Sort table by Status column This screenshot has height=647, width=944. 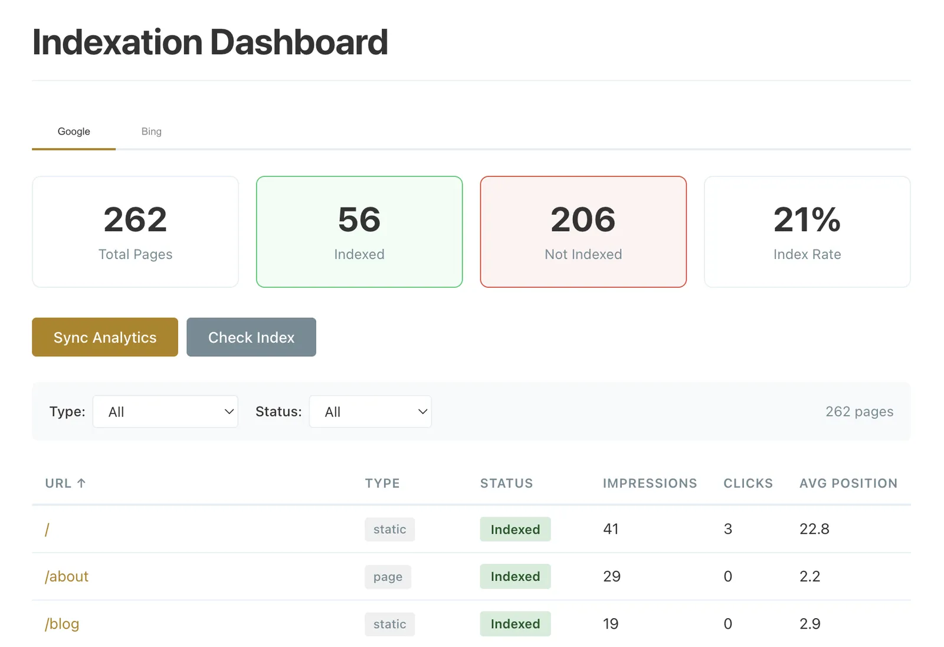[x=506, y=483]
